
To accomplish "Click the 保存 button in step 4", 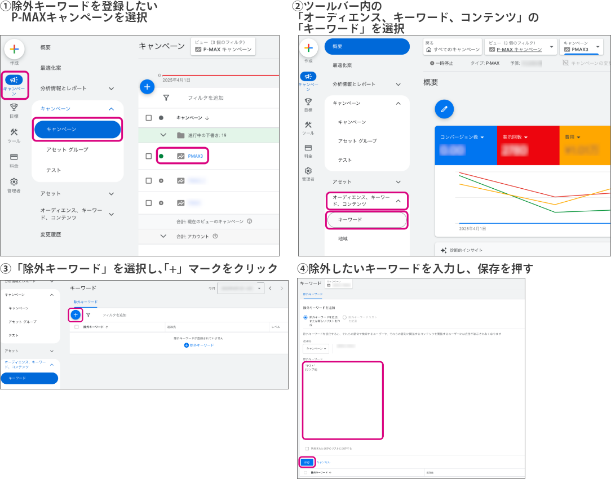I will click(x=307, y=462).
